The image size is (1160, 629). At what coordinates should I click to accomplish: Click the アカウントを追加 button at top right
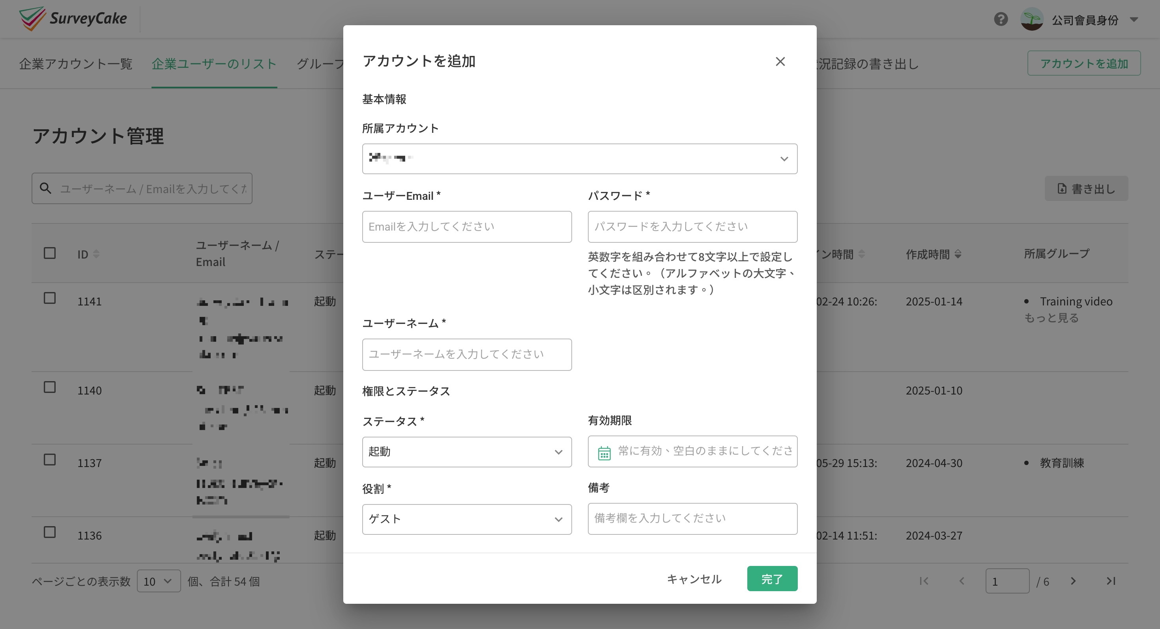[1083, 63]
